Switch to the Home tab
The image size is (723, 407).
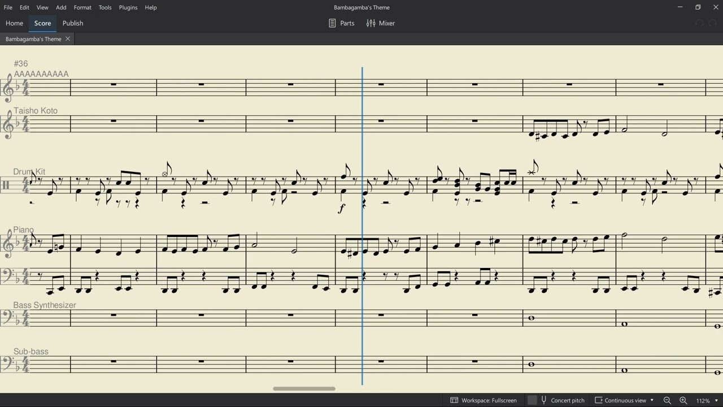pyautogui.click(x=14, y=23)
